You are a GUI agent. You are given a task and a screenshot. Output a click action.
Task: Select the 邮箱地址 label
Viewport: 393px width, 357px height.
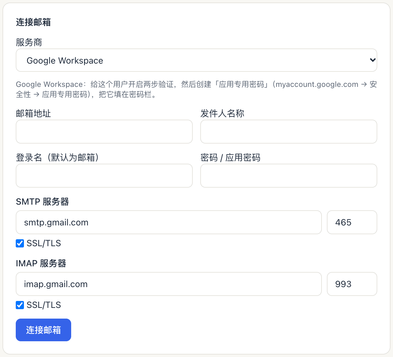(x=33, y=113)
